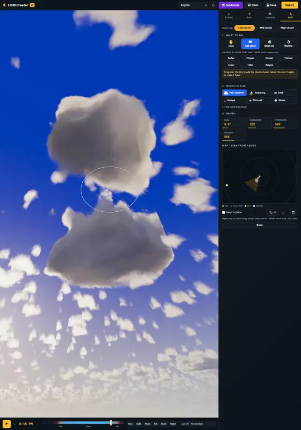Choose the Towering cloud type
The width and height of the screenshot is (301, 430).
point(259,92)
